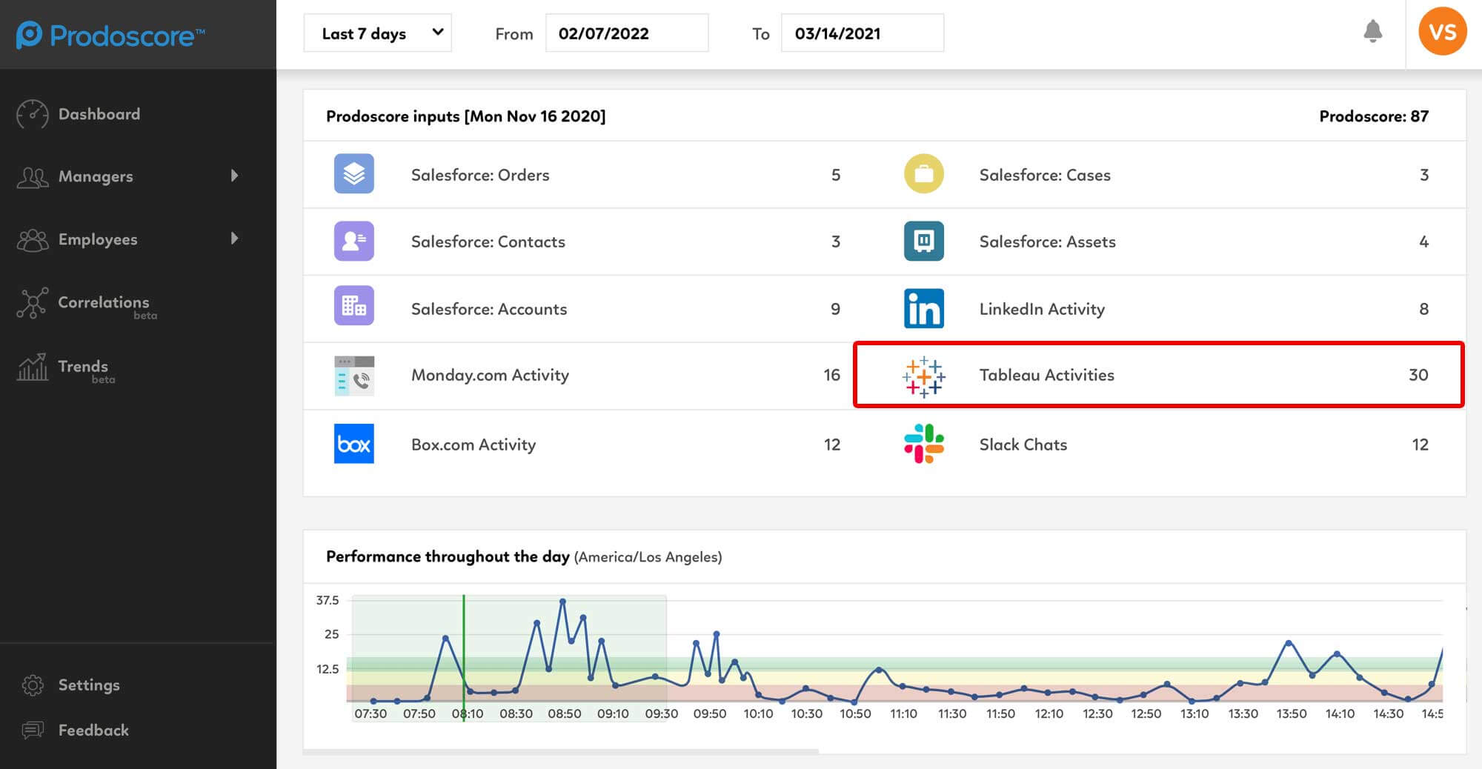Image resolution: width=1482 pixels, height=769 pixels.
Task: Click the Monday.com Activity icon
Action: tap(353, 376)
